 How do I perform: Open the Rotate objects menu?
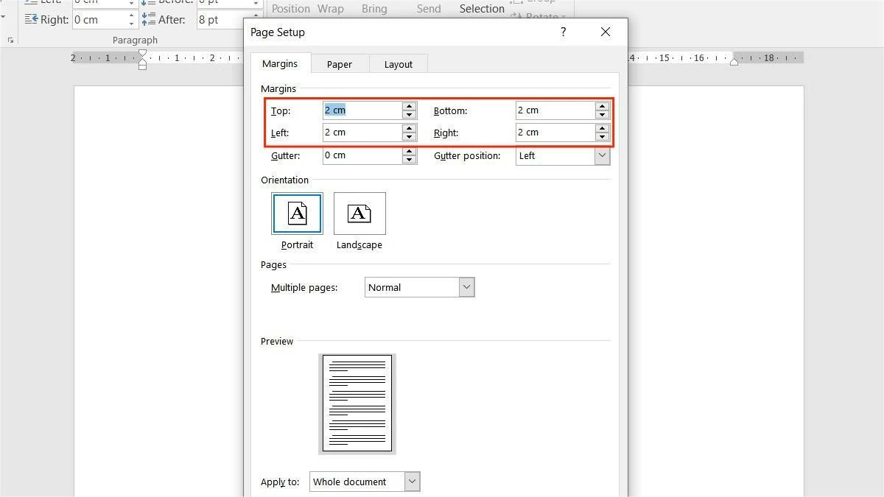541,16
